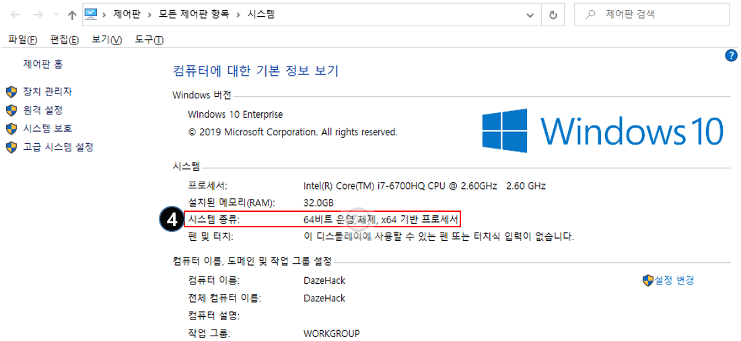Click 컴퓨터 이름, 도메인 및 작업 그룹 설정 header

click(252, 260)
